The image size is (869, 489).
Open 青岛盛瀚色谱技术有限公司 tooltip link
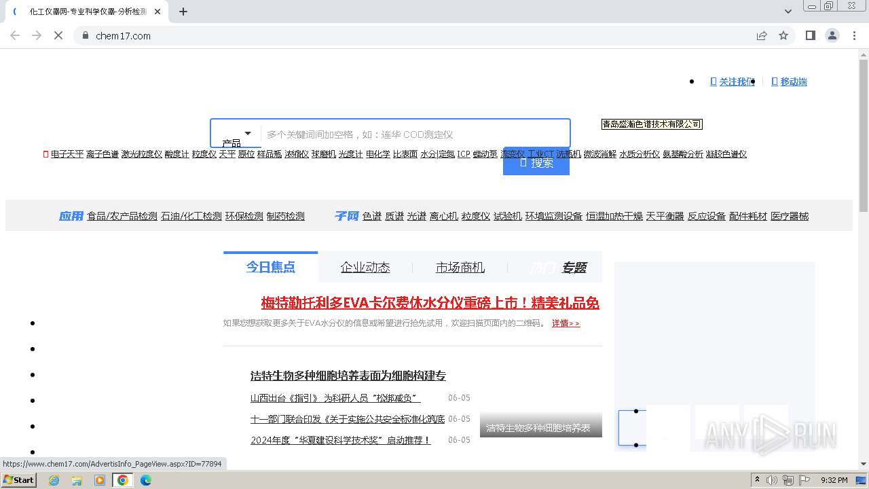tap(652, 124)
